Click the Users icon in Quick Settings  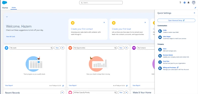160,50
